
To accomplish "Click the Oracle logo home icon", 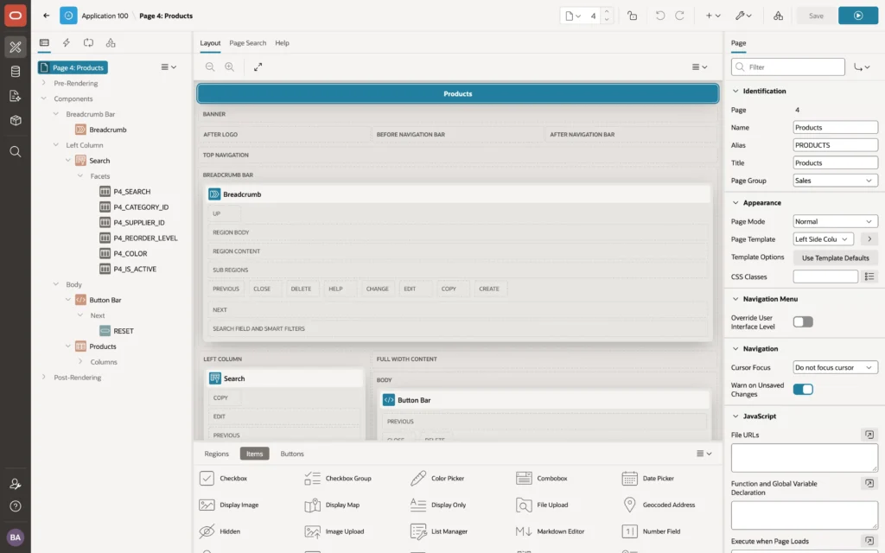I will [16, 16].
